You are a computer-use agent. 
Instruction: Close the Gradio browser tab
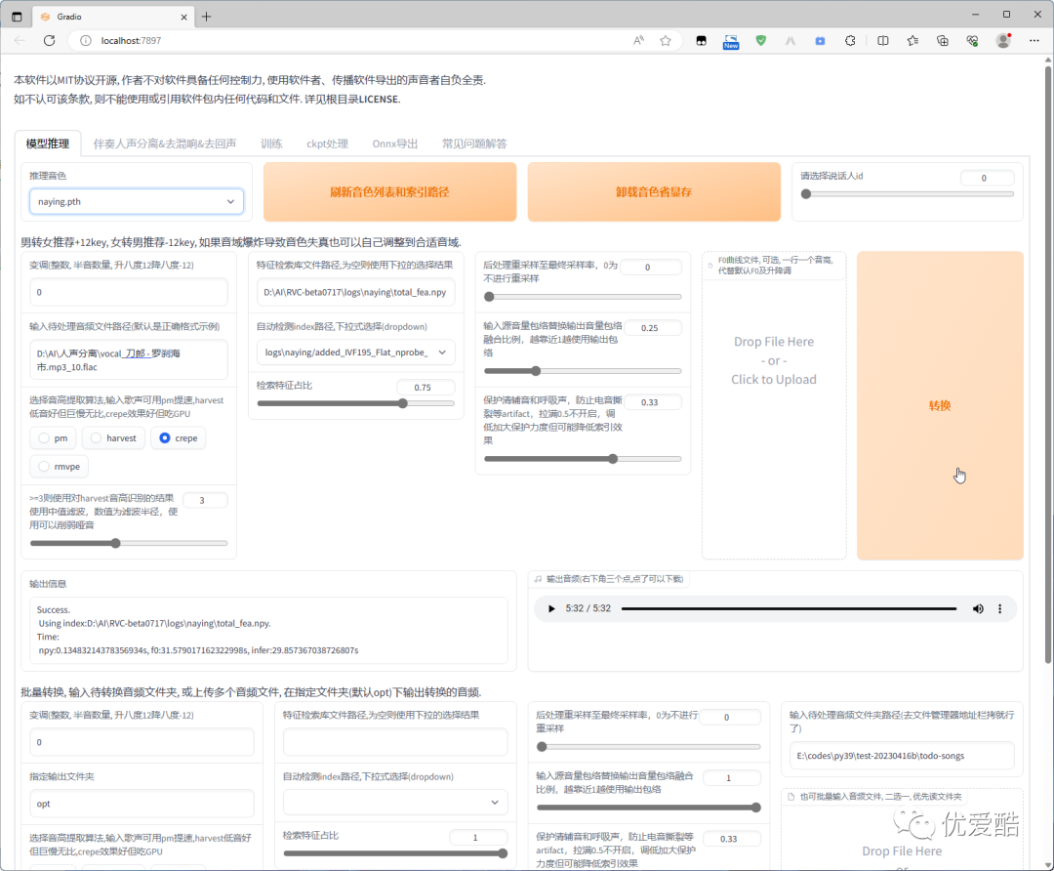[x=183, y=17]
